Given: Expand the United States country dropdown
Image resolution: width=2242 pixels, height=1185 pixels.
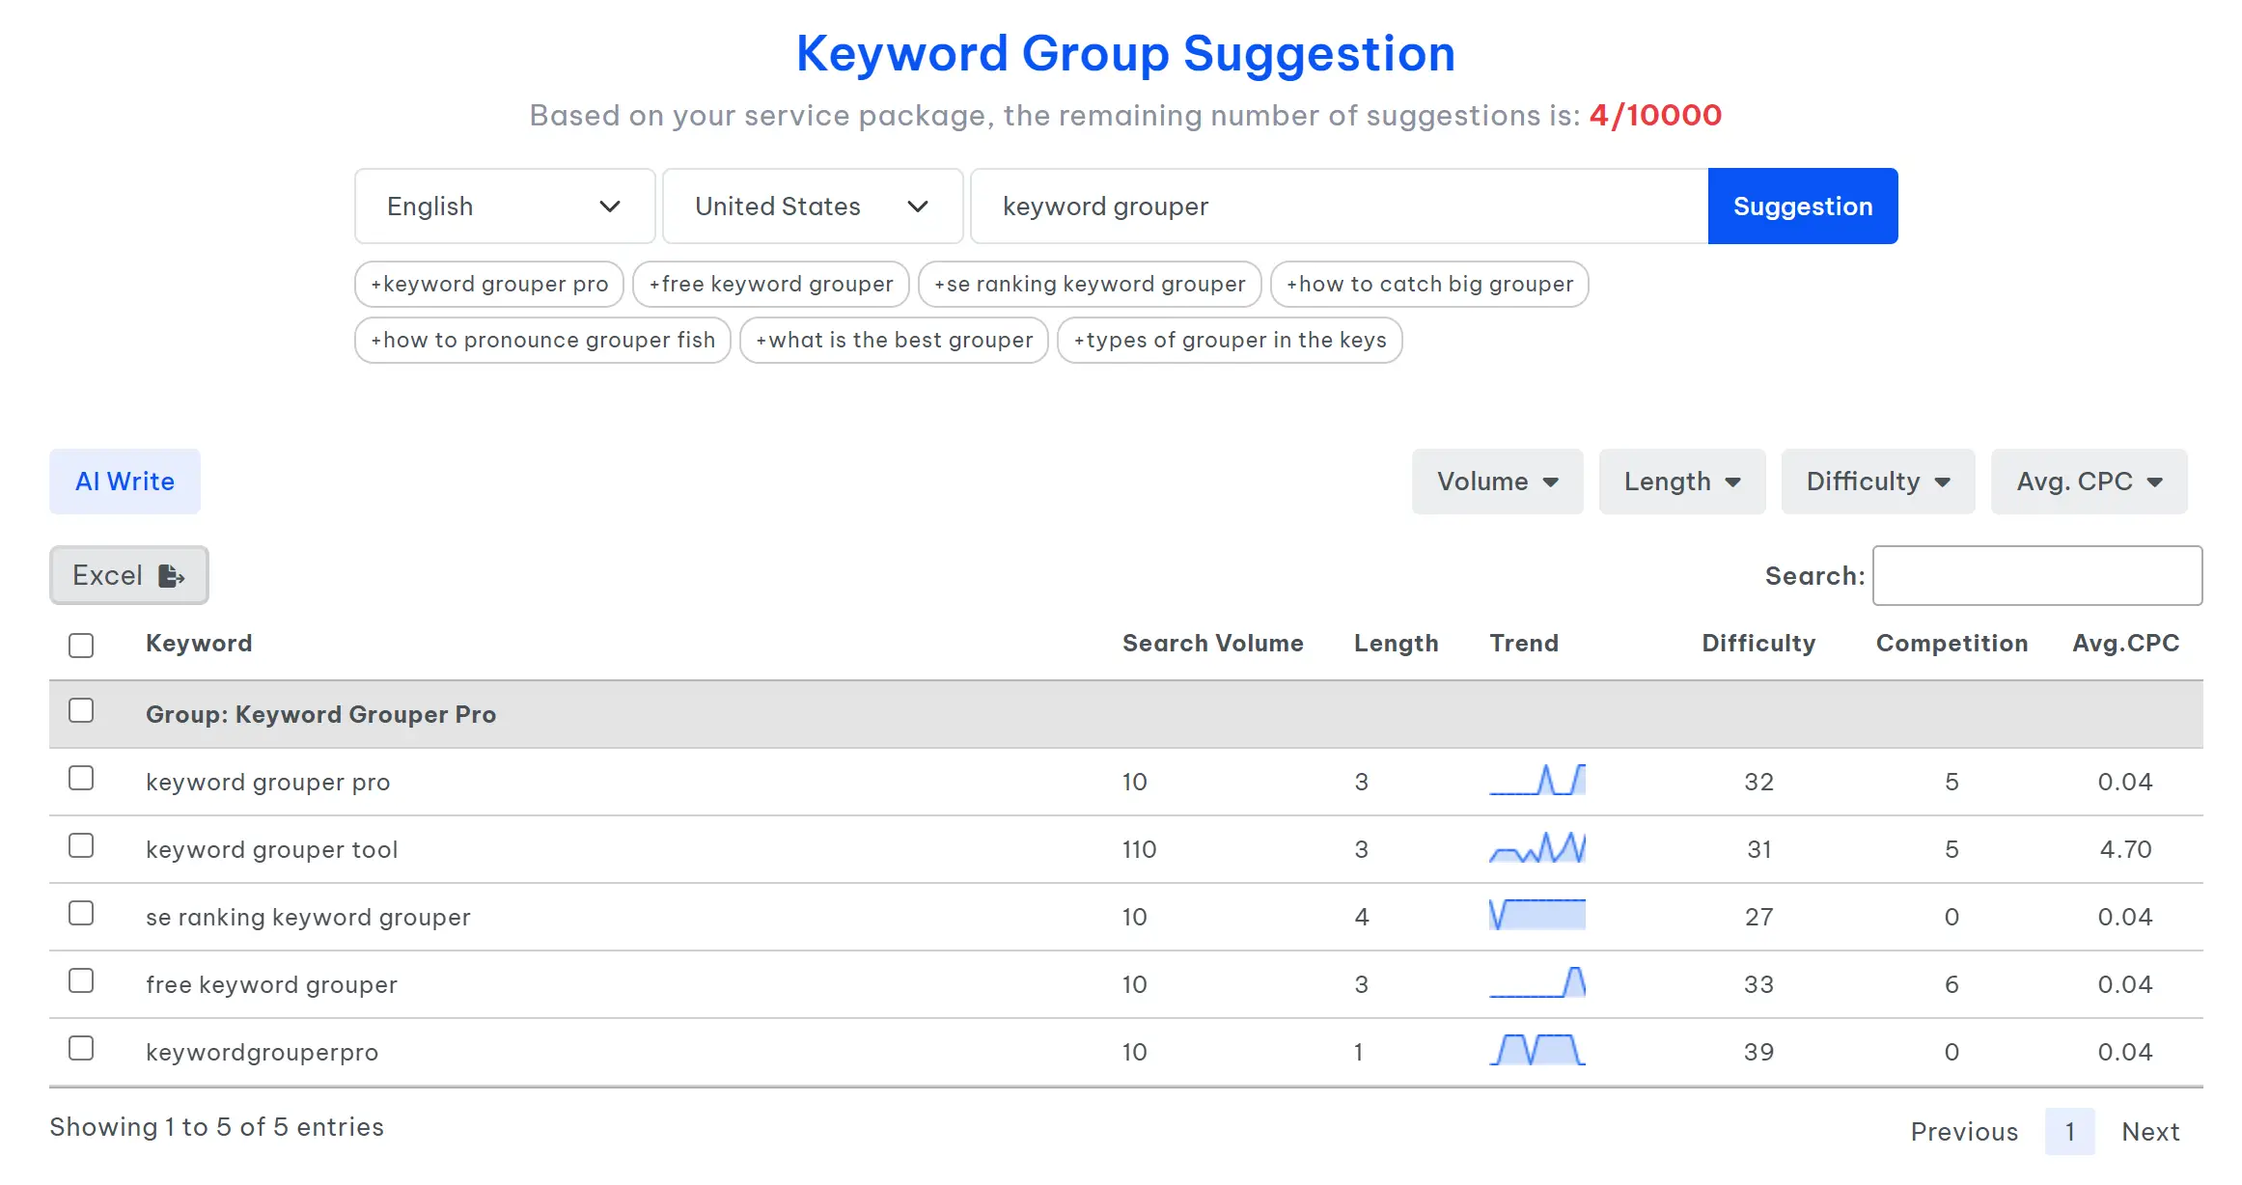Looking at the screenshot, I should coord(813,207).
